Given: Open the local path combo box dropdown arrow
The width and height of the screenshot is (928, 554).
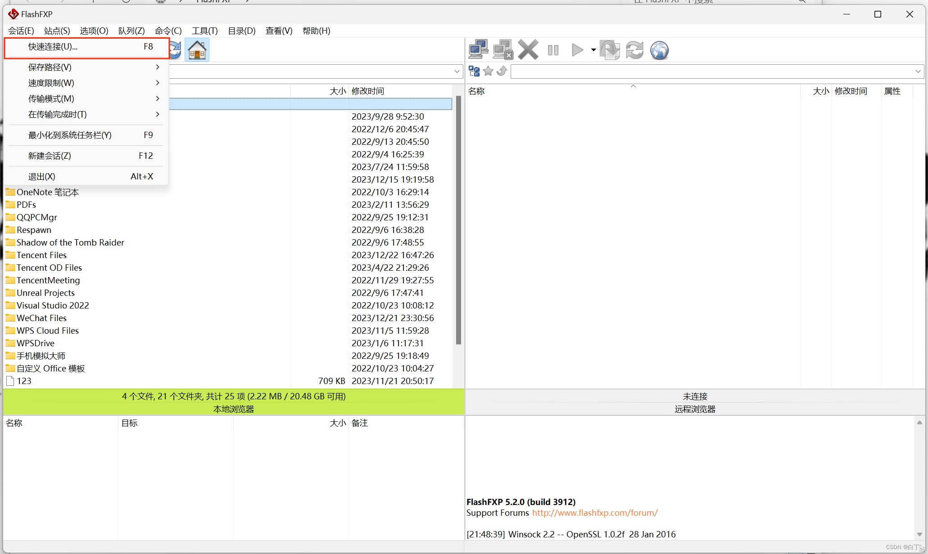Looking at the screenshot, I should (457, 71).
